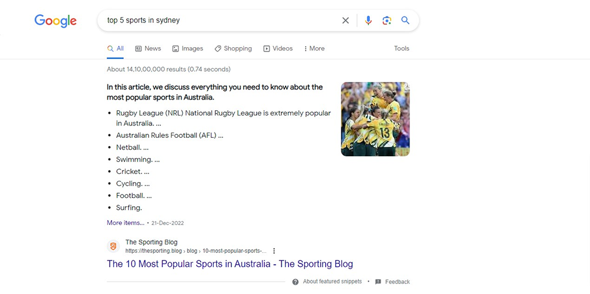This screenshot has height=294, width=590.
Task: Click the More items... link
Action: coord(126,223)
